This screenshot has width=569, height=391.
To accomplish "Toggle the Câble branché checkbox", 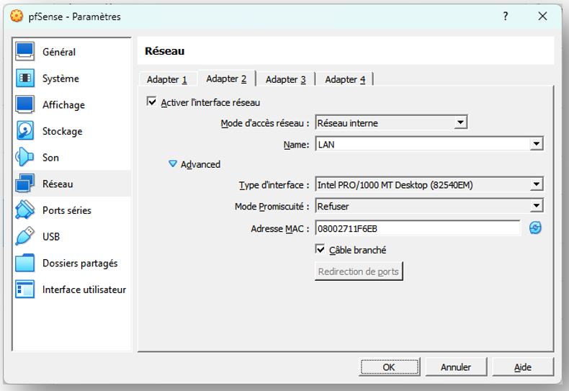I will [x=320, y=250].
